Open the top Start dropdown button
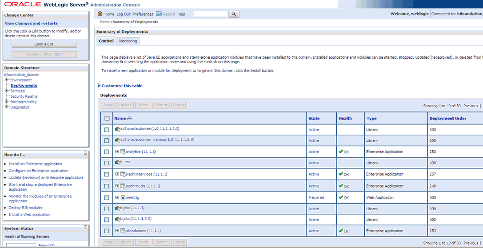Image resolution: width=483 pixels, height=248 pixels. (162, 105)
